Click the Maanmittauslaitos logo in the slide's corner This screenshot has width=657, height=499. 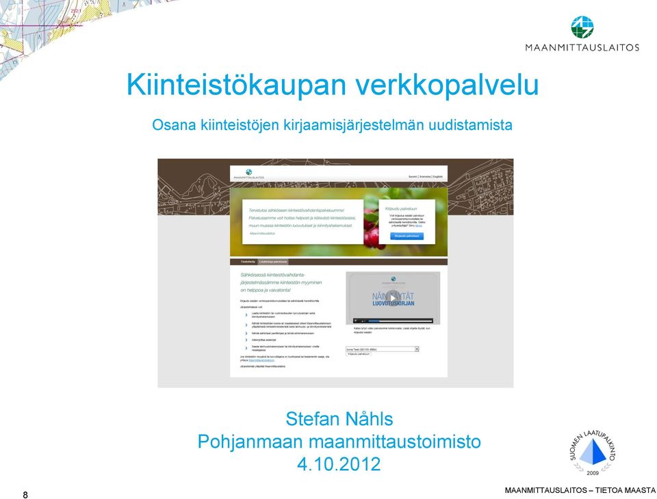[x=582, y=33]
